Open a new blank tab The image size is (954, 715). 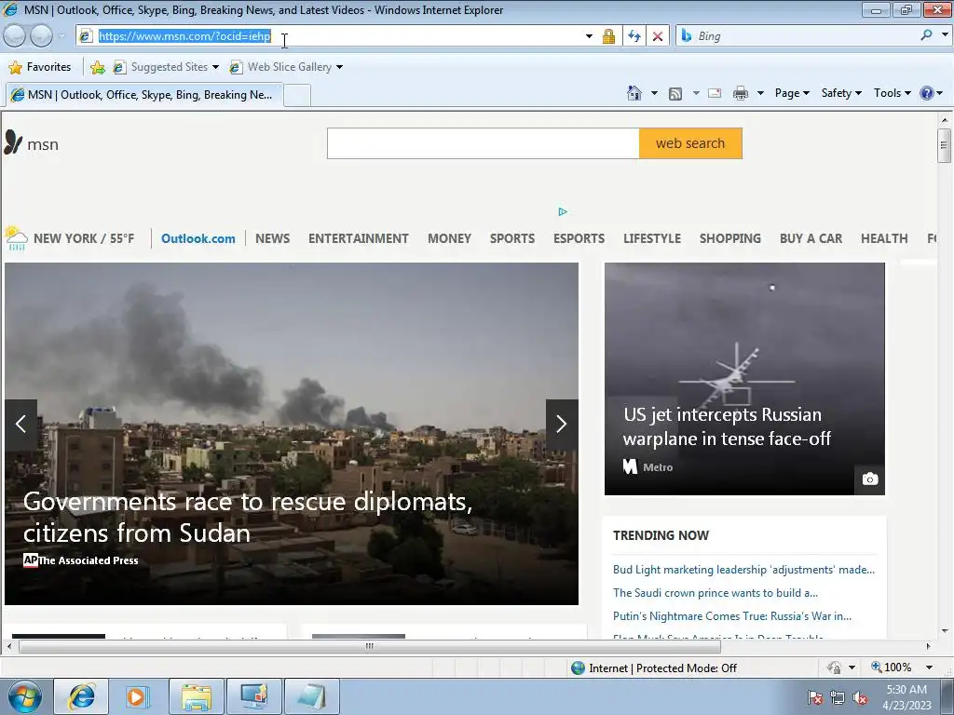[297, 96]
